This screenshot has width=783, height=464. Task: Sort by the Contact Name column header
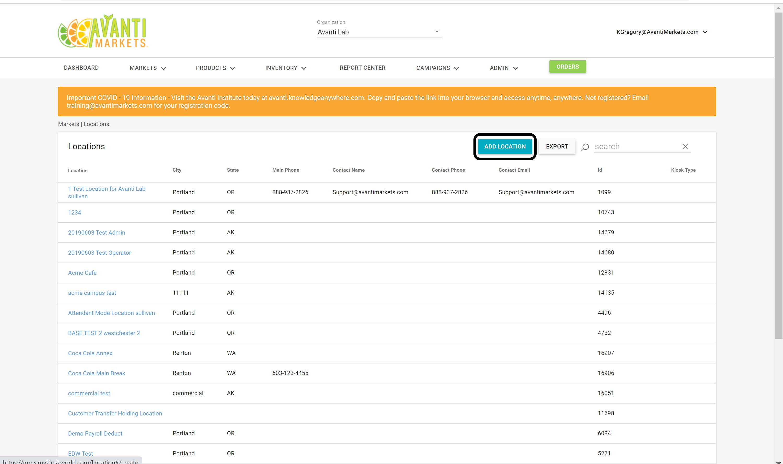click(x=348, y=170)
